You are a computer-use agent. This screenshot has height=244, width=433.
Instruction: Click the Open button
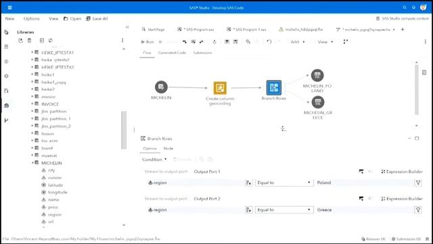[72, 18]
